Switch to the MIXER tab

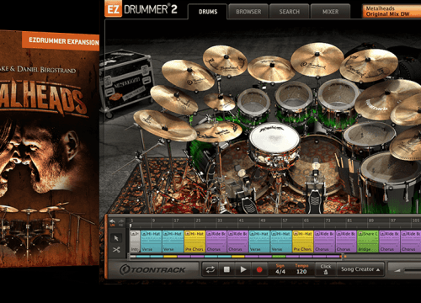(x=330, y=12)
